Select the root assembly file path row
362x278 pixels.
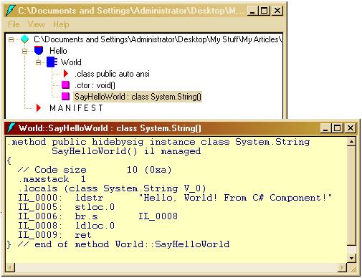[x=158, y=39]
